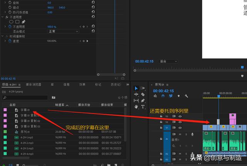Reset the 不透明度 effect
The image size is (247, 166).
click(93, 17)
